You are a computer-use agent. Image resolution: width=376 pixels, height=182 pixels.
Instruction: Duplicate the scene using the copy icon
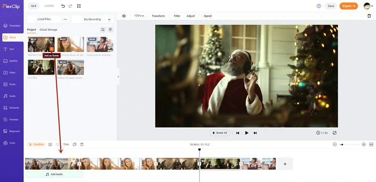(75, 144)
